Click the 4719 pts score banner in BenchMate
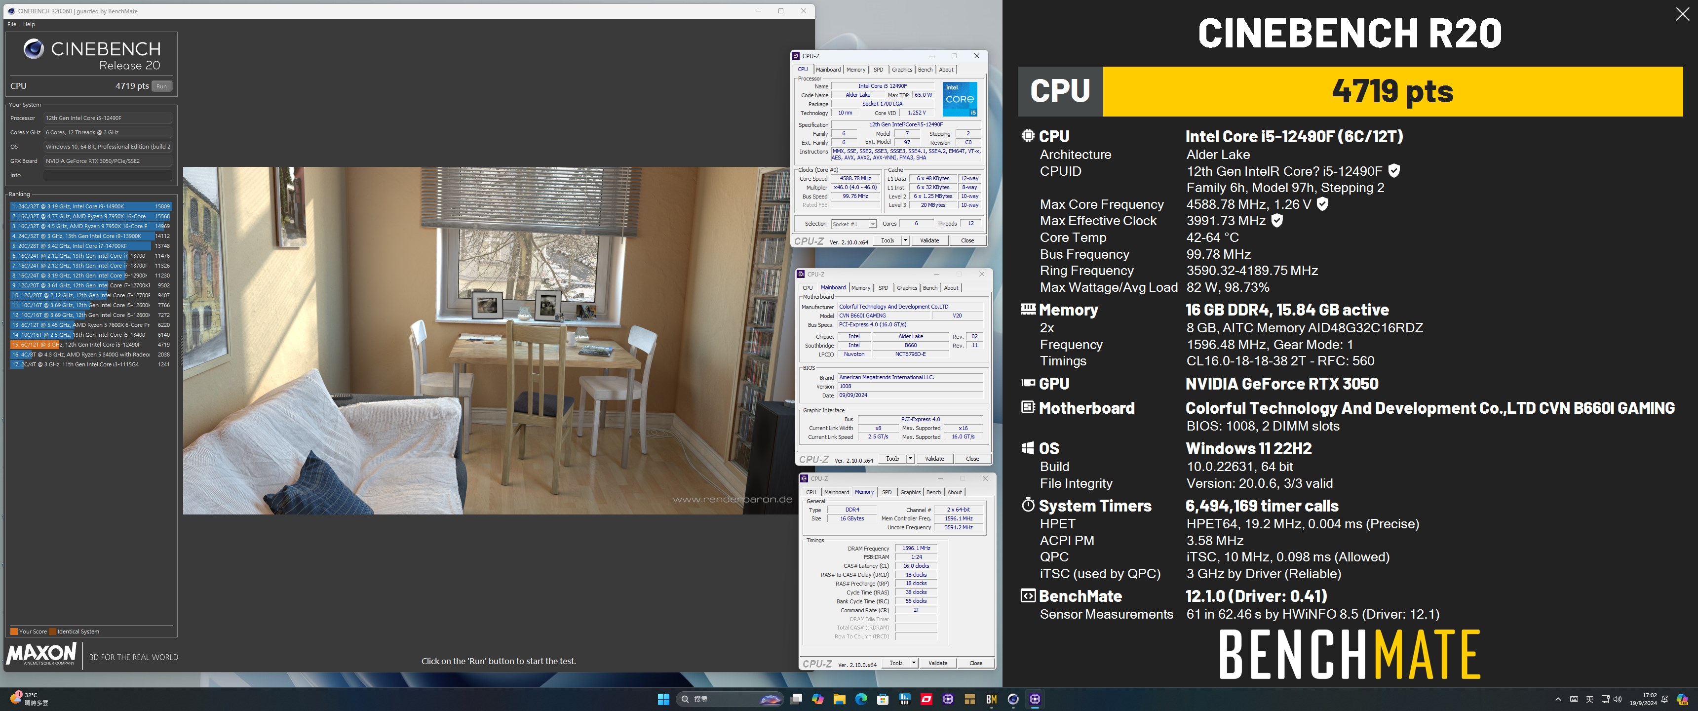 [x=1392, y=91]
